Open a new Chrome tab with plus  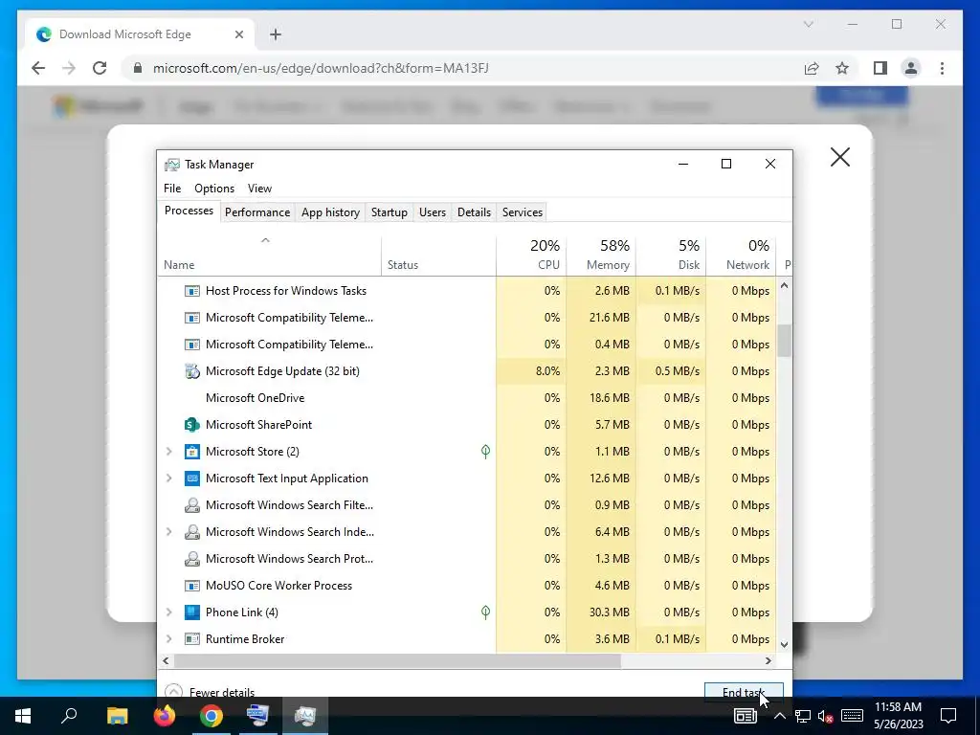pyautogui.click(x=276, y=34)
